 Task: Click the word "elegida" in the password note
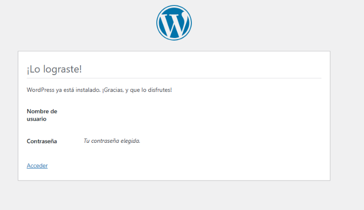[x=130, y=141]
